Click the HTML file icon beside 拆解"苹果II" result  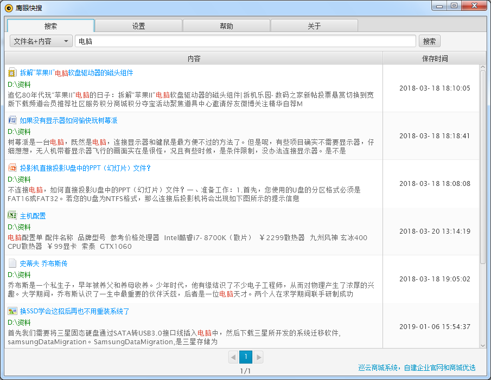tap(12, 73)
